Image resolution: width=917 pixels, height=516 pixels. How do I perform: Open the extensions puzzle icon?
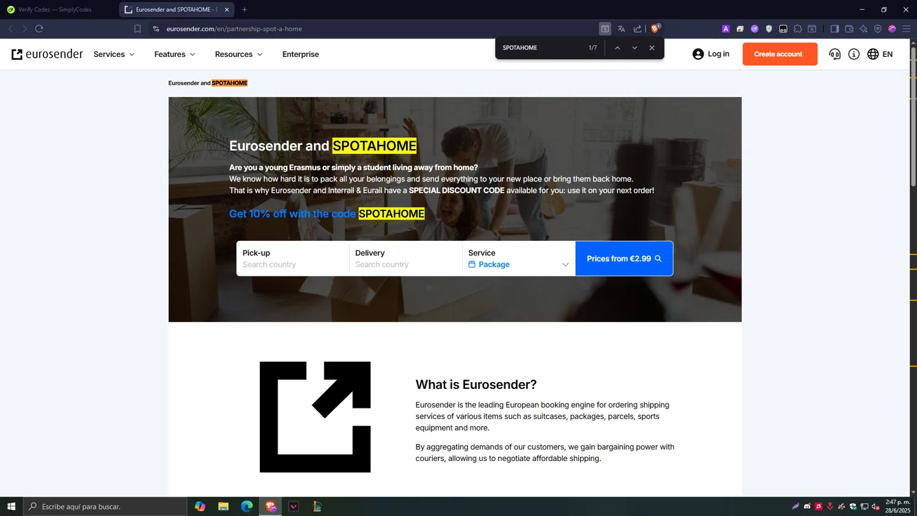point(798,29)
